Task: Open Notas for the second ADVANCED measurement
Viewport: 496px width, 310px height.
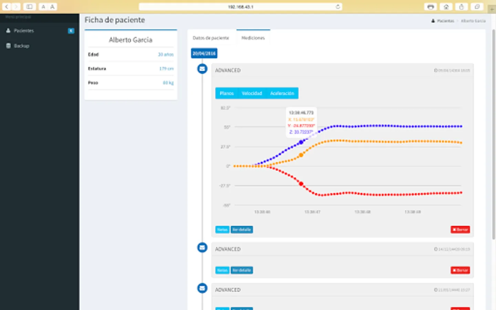Action: 222,270
